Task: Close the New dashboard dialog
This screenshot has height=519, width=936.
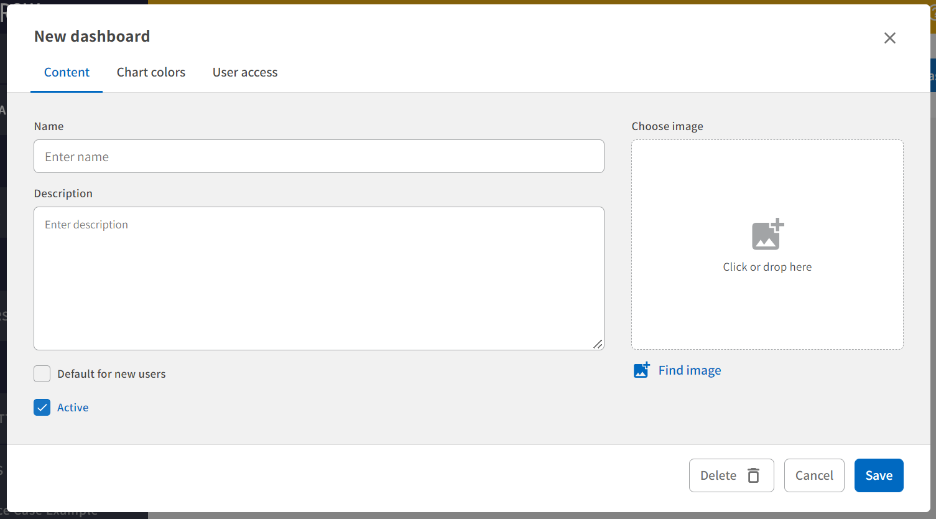Action: tap(889, 38)
